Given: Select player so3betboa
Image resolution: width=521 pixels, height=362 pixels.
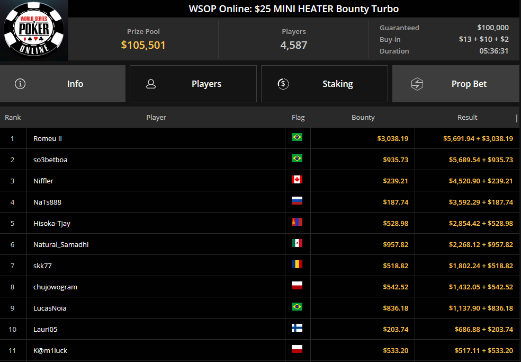Looking at the screenshot, I should click(x=50, y=160).
